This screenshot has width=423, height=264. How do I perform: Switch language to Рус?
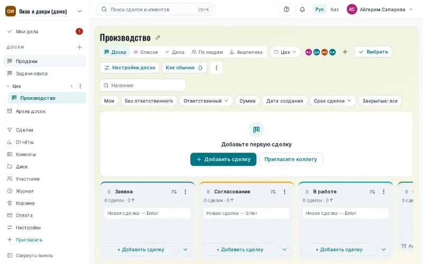click(319, 10)
